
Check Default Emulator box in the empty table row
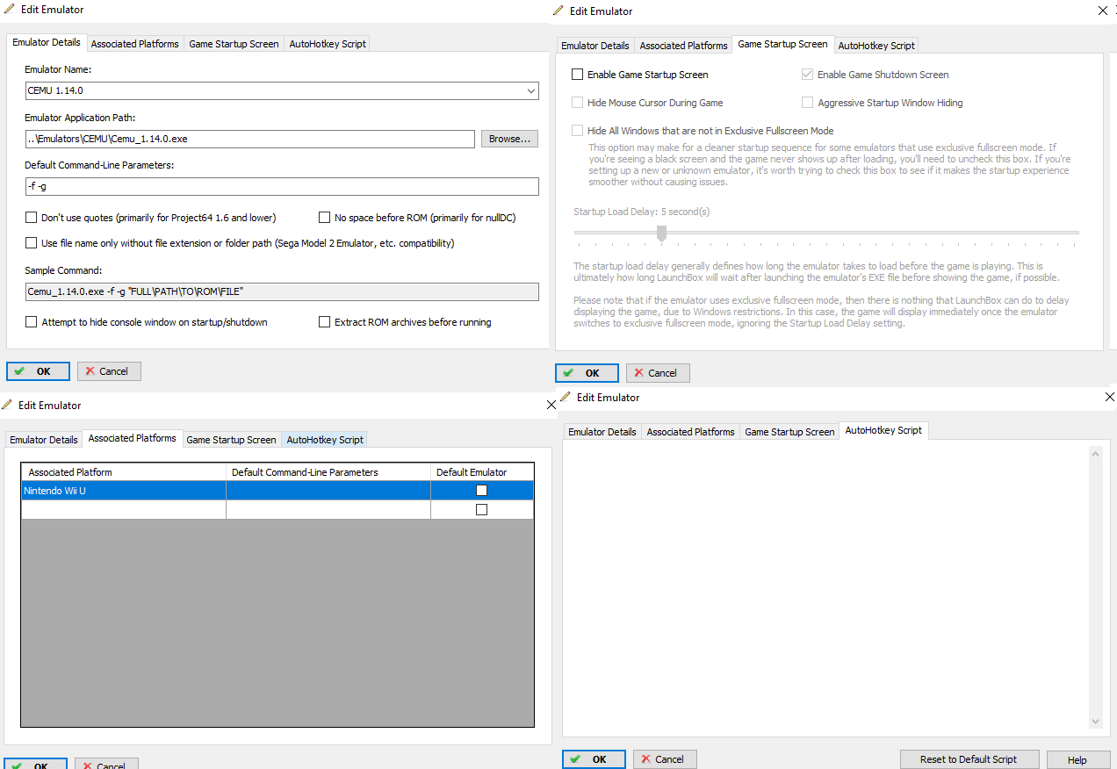point(481,509)
